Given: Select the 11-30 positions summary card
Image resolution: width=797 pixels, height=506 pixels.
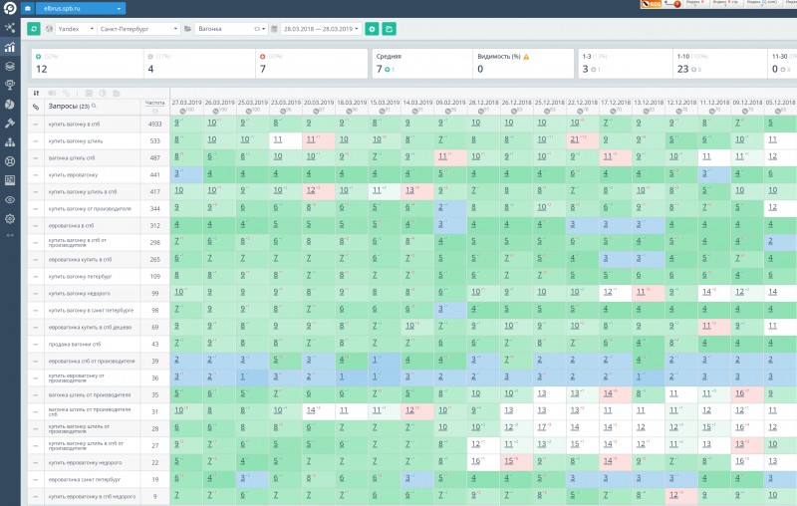Looking at the screenshot, I should click(x=782, y=64).
